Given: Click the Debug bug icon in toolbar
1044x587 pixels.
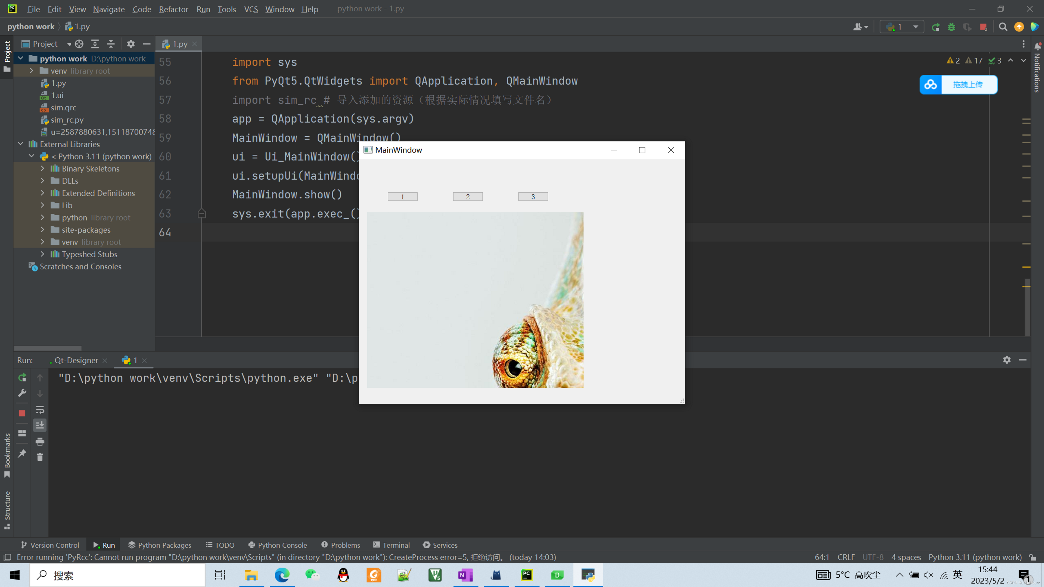Looking at the screenshot, I should (951, 27).
